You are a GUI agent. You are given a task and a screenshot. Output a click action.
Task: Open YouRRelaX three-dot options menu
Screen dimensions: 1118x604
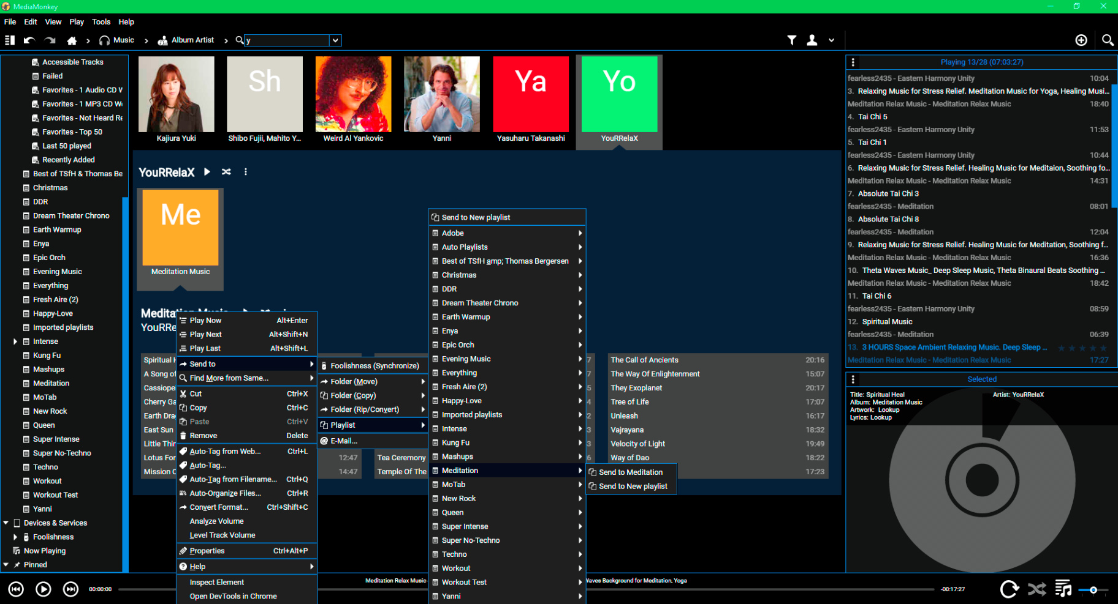point(246,172)
